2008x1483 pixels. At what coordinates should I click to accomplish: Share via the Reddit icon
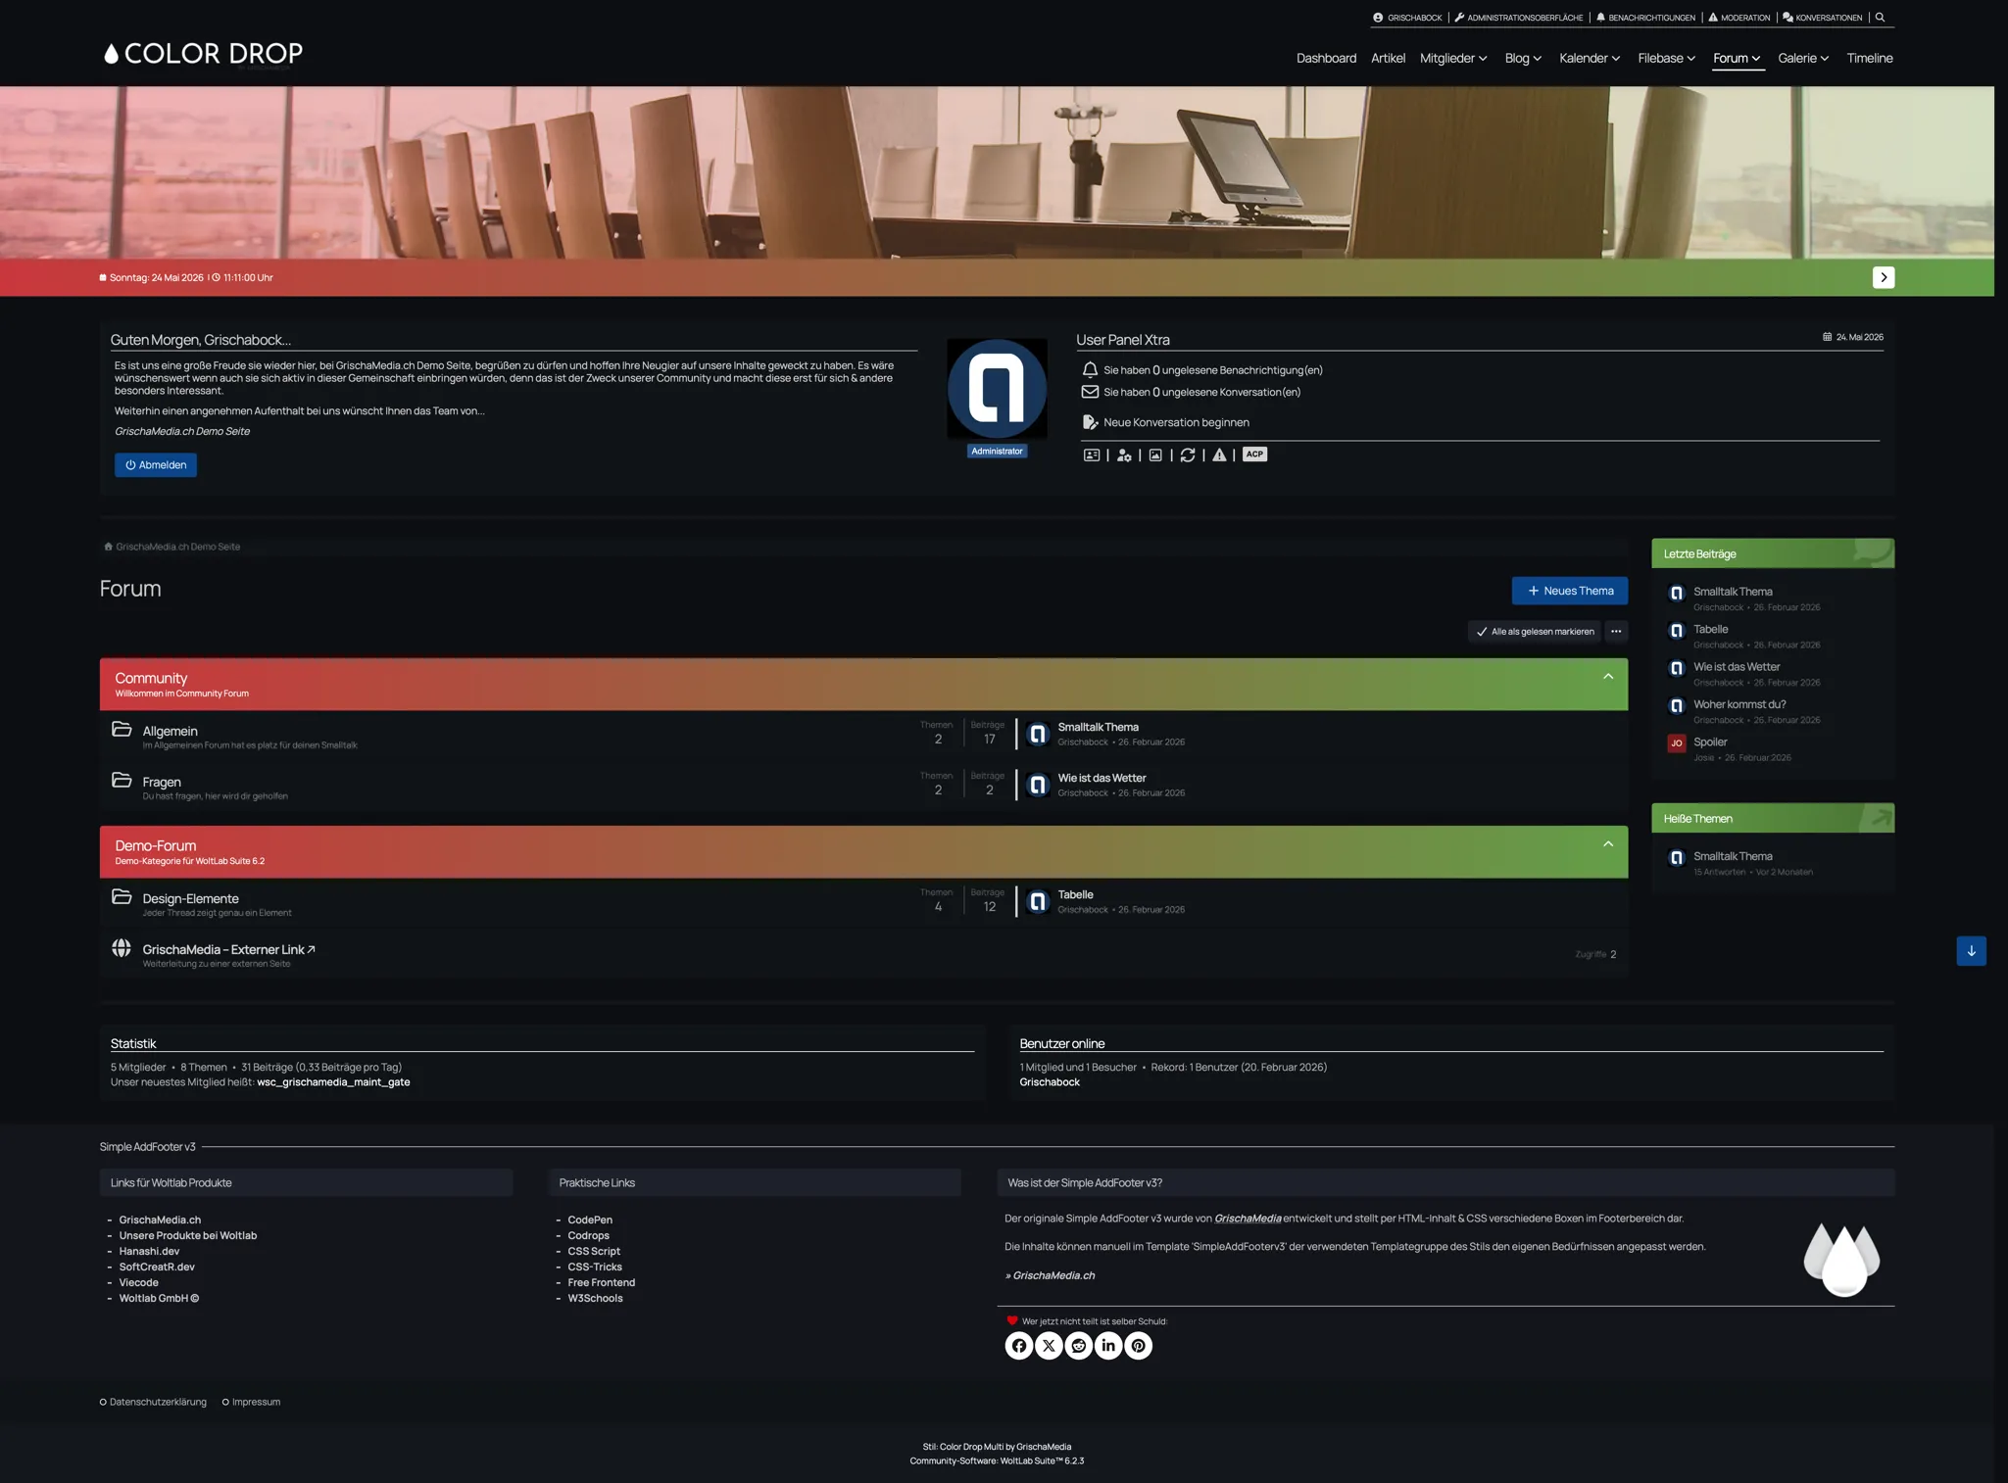coord(1078,1346)
